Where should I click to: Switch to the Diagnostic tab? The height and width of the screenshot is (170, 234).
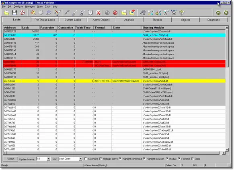213,20
